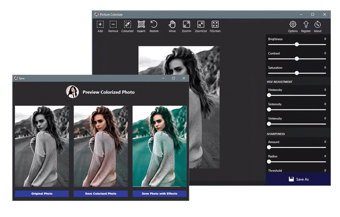Select the Remove tool in the toolbar
The height and width of the screenshot is (217, 340).
tap(113, 26)
